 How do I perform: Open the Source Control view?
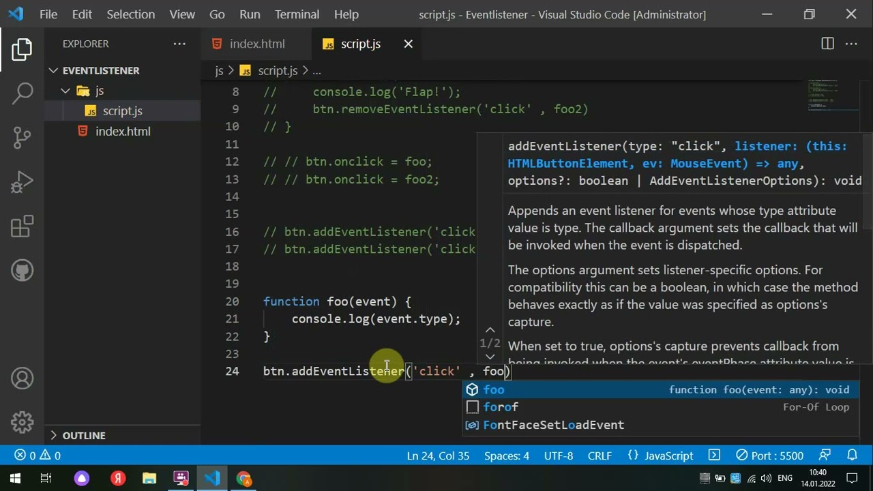pyautogui.click(x=22, y=138)
